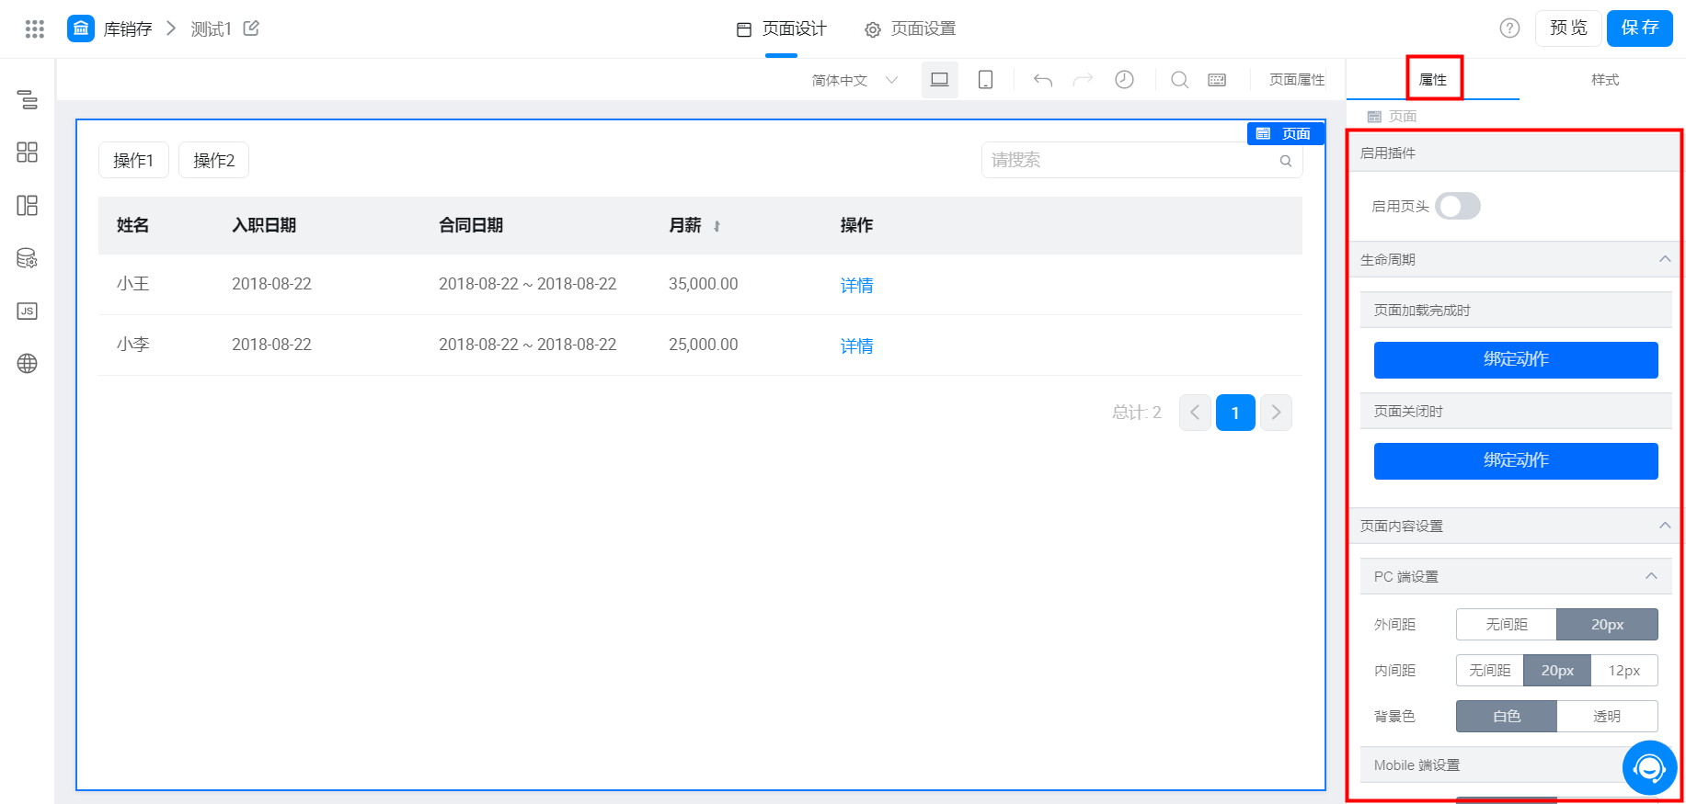1686x804 pixels.
Task: Click 详情 link for 小王
Action: (856, 286)
